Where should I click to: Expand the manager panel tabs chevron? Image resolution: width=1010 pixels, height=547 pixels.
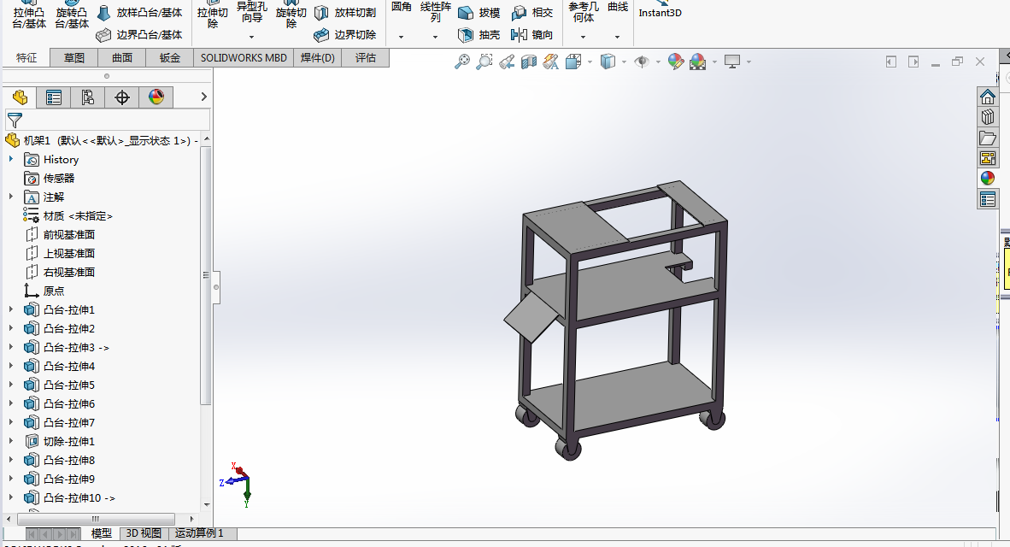click(203, 97)
